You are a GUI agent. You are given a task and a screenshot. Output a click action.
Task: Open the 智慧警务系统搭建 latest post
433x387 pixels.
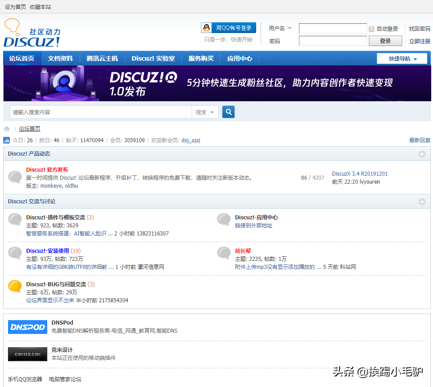coord(69,234)
